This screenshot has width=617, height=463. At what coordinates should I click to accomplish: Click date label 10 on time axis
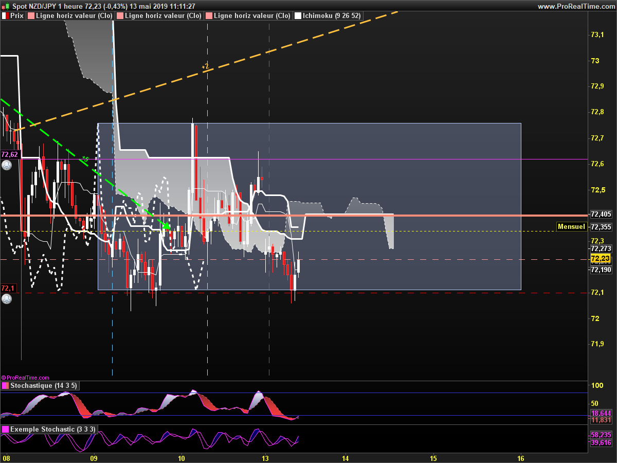pyautogui.click(x=181, y=458)
